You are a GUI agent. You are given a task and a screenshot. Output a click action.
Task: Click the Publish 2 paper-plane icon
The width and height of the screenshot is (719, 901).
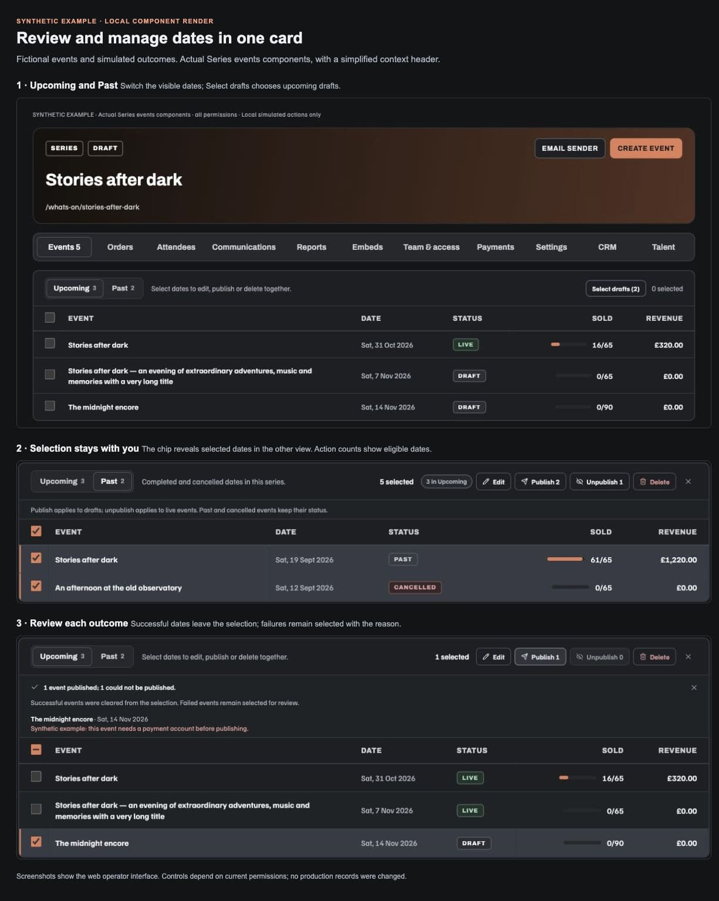click(x=525, y=482)
